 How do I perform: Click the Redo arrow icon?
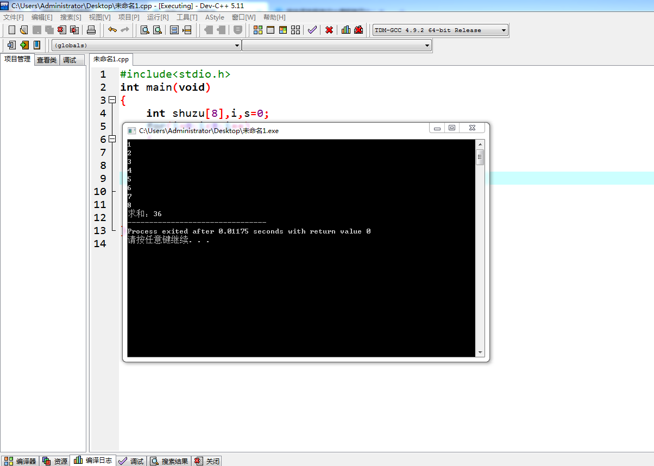(125, 30)
